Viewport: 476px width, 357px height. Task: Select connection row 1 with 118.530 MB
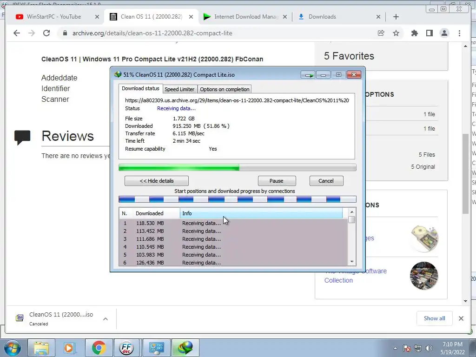(x=233, y=223)
